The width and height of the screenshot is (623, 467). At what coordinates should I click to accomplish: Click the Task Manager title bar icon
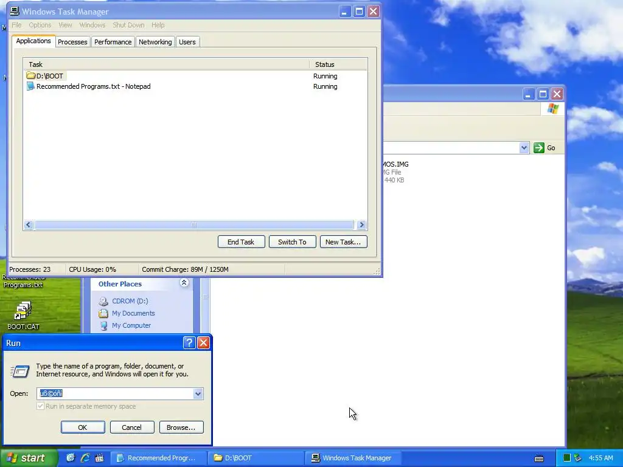pos(15,11)
